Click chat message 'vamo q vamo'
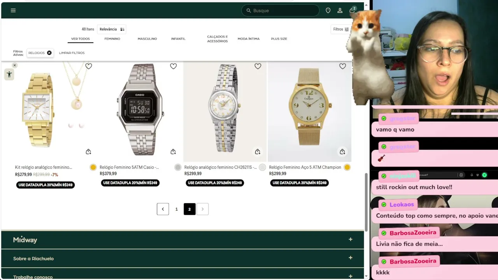 tap(395, 129)
